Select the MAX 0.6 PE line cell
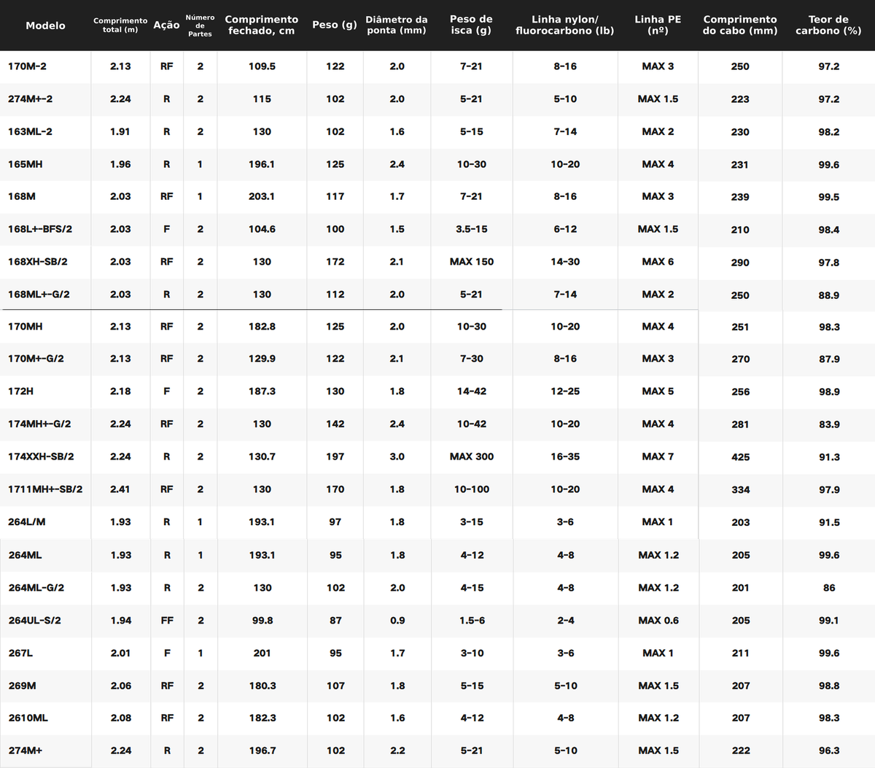Screen dimensions: 875x768 tap(658, 621)
